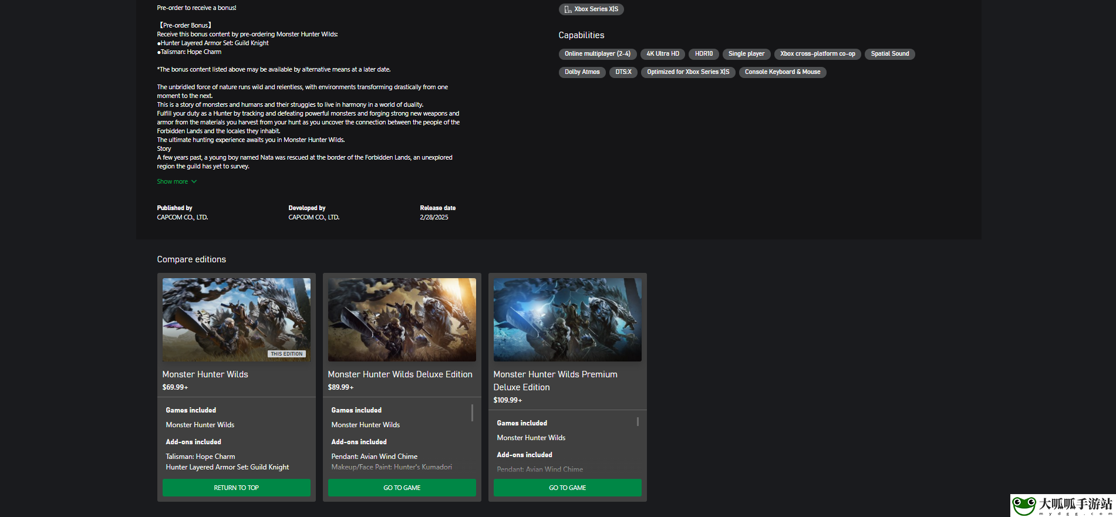Open Optimized for Xbox Series X|S tag
This screenshot has height=517, width=1116.
pos(688,72)
